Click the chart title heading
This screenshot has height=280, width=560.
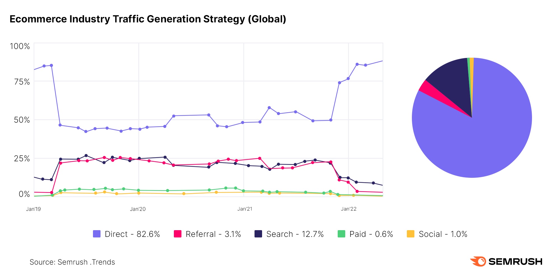[148, 19]
